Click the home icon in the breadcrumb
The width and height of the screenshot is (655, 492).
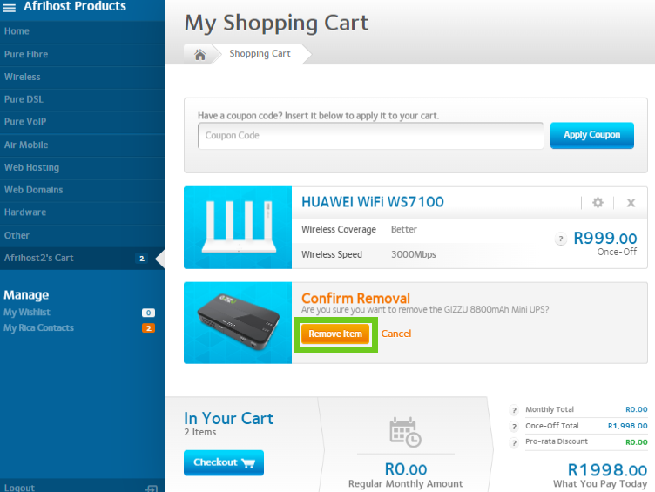pyautogui.click(x=199, y=54)
